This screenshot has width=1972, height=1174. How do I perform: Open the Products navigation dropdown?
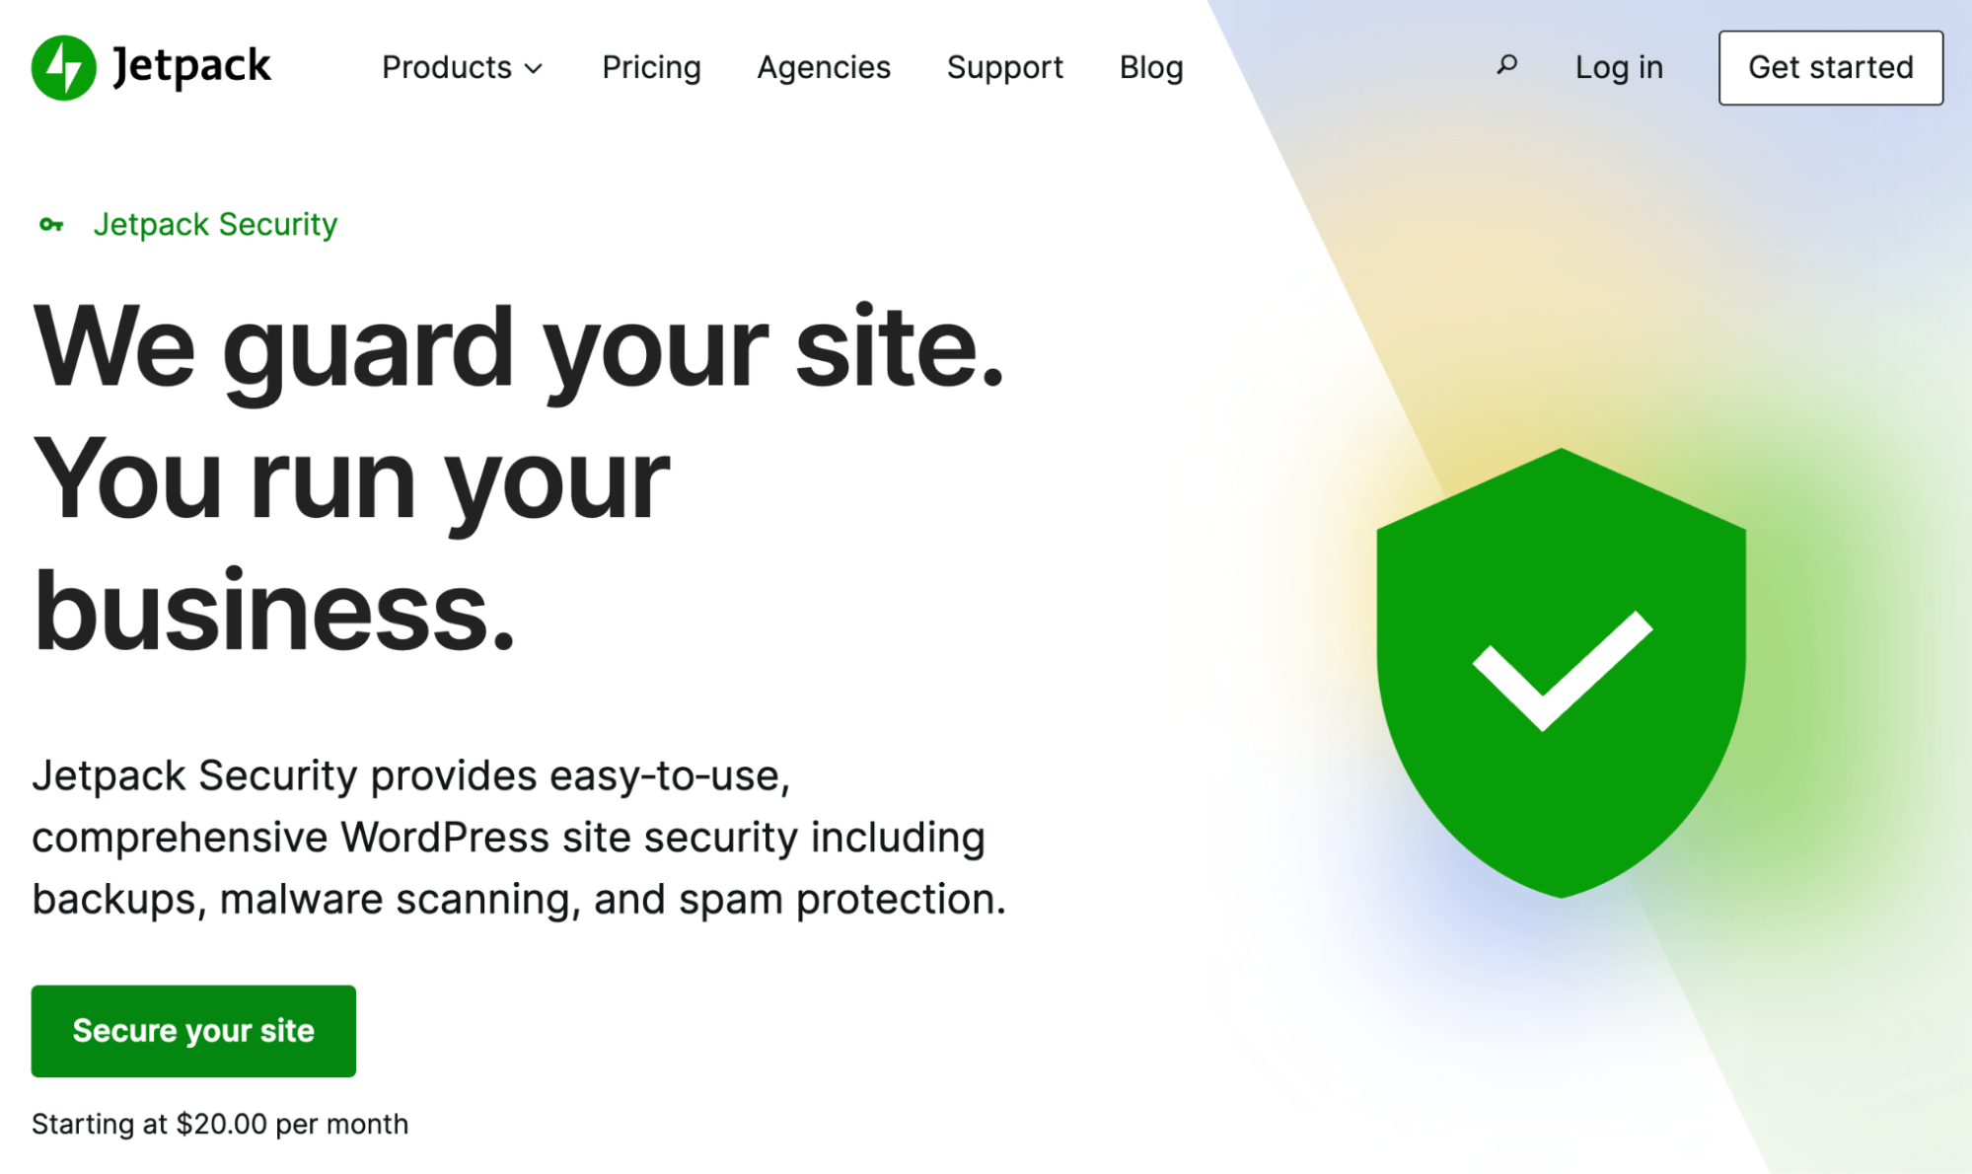(463, 66)
